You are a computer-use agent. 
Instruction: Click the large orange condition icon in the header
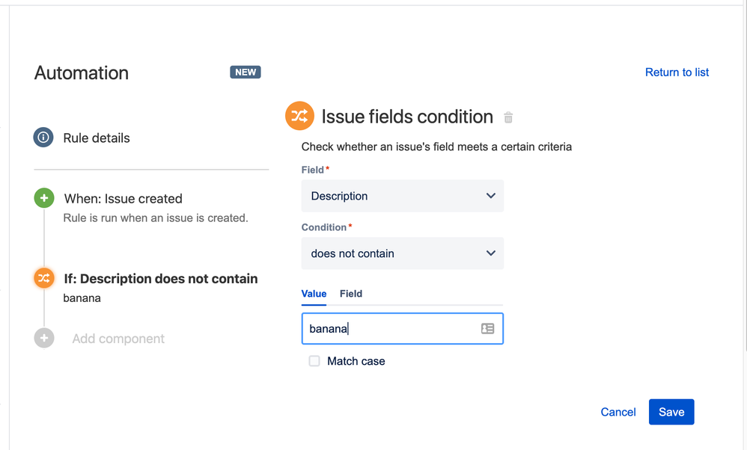coord(299,116)
